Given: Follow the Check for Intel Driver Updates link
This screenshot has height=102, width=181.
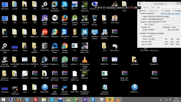Looking at the screenshot, I should point(170,14).
